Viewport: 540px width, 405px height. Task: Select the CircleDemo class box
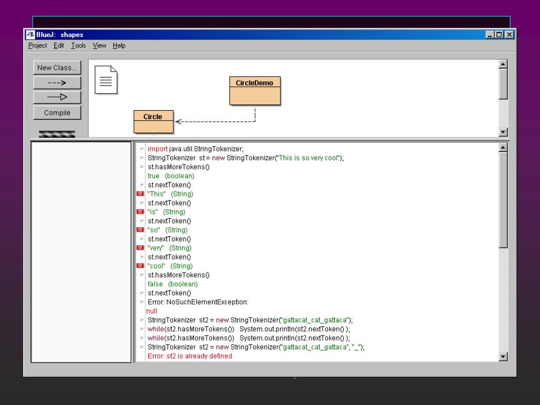tap(255, 91)
